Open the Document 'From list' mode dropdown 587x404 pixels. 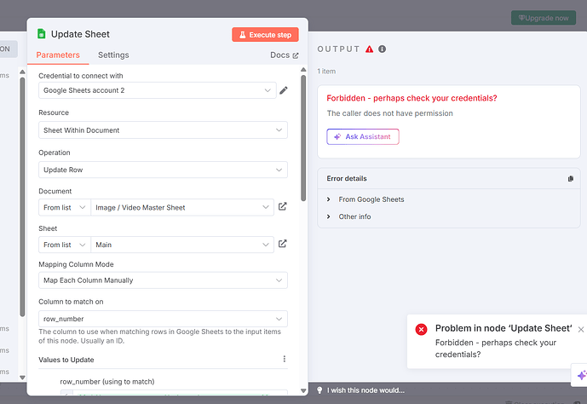point(65,207)
